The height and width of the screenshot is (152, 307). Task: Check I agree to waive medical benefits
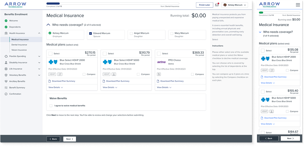pos(51,105)
